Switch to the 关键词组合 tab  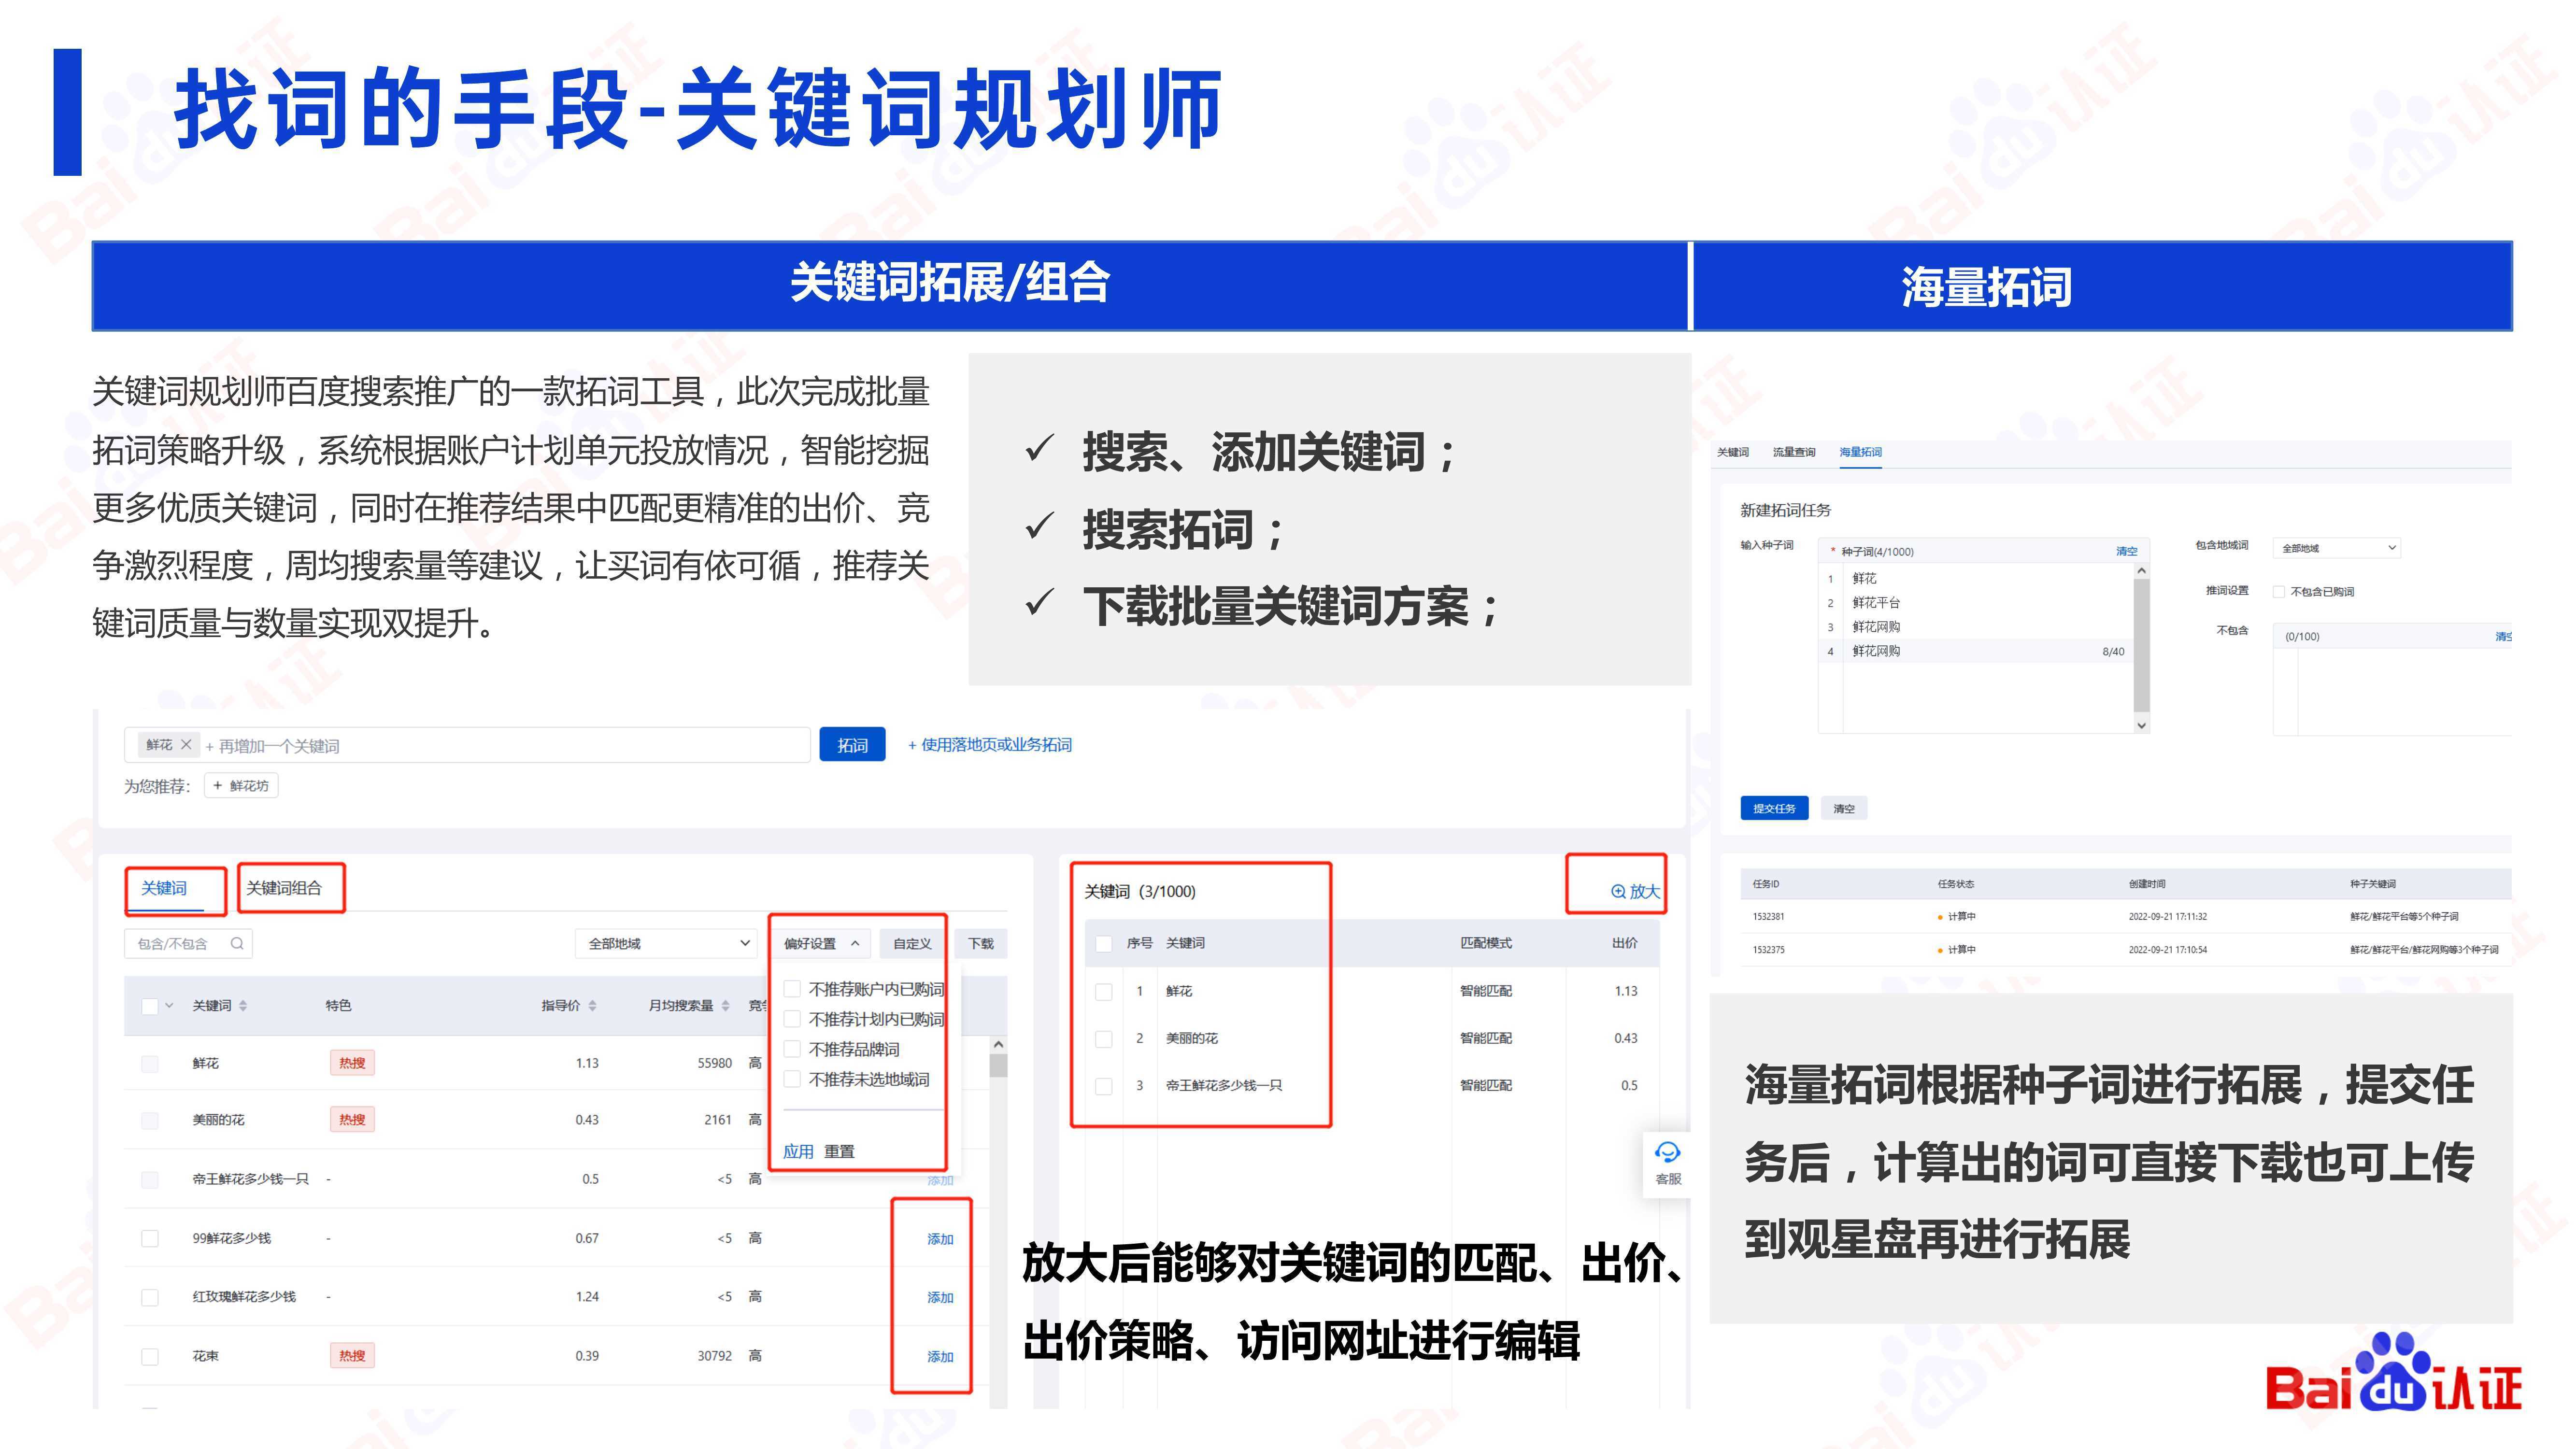[284, 888]
